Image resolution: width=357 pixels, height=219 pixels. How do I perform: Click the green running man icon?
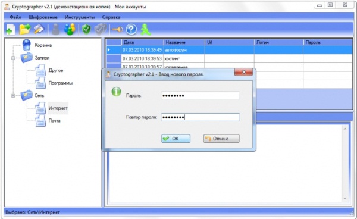145,29
